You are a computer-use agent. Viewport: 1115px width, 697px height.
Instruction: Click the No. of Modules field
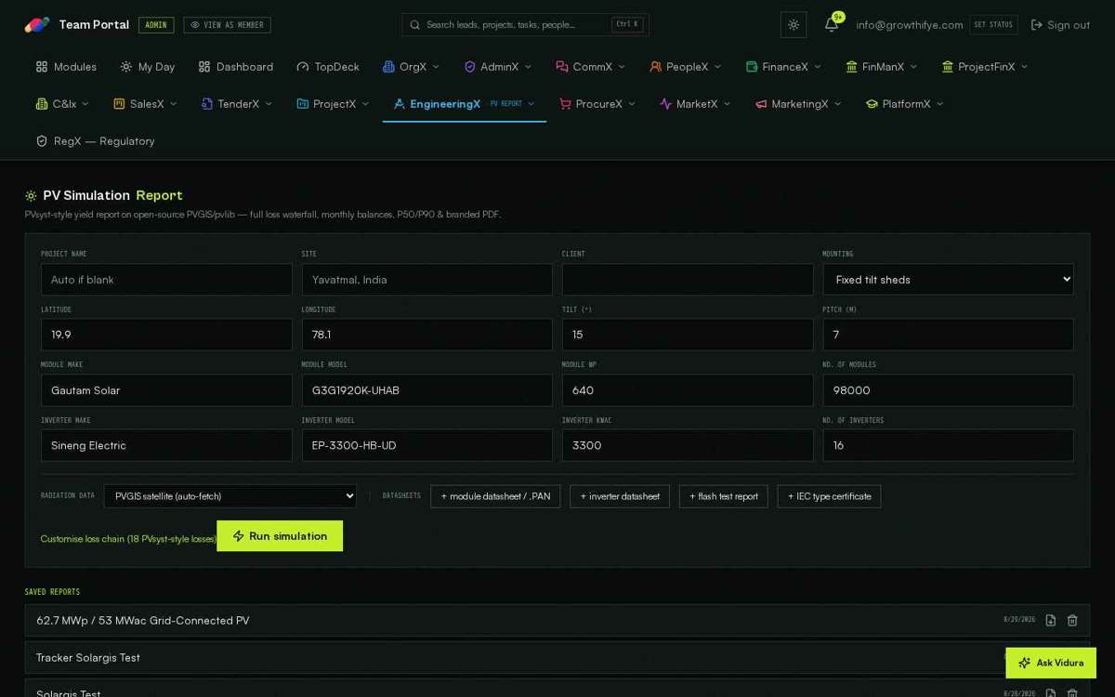pos(948,390)
